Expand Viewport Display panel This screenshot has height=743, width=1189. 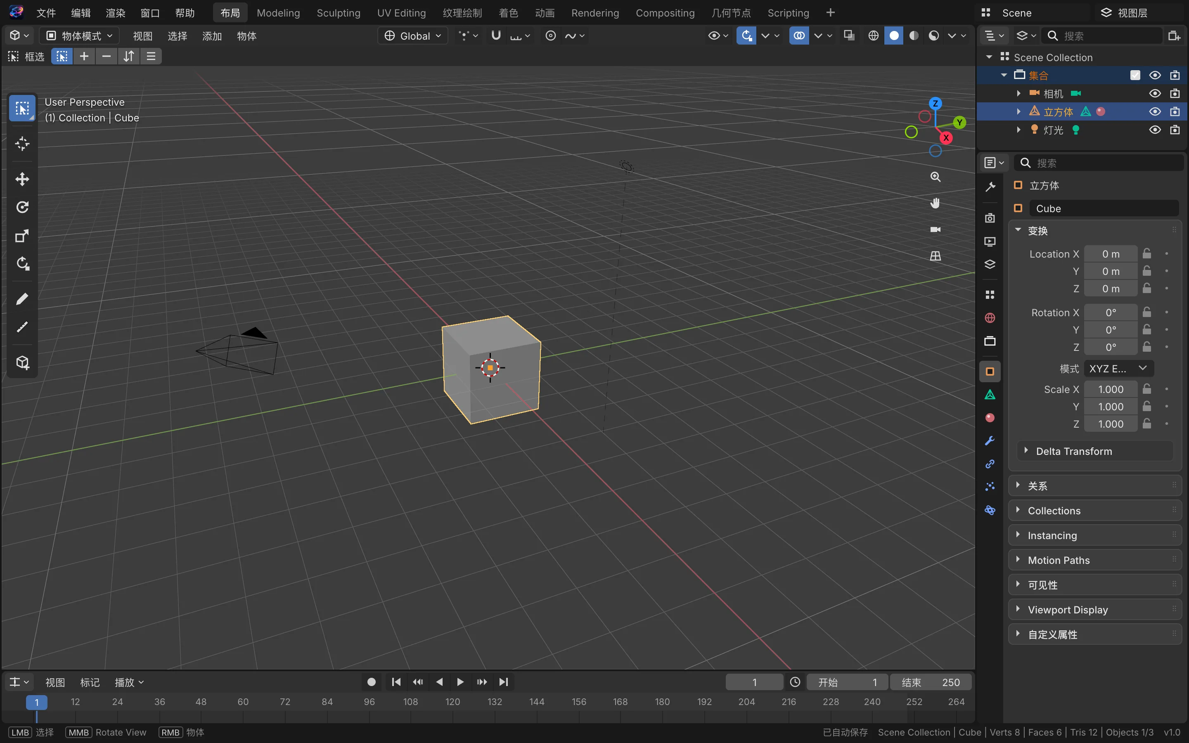[1095, 610]
